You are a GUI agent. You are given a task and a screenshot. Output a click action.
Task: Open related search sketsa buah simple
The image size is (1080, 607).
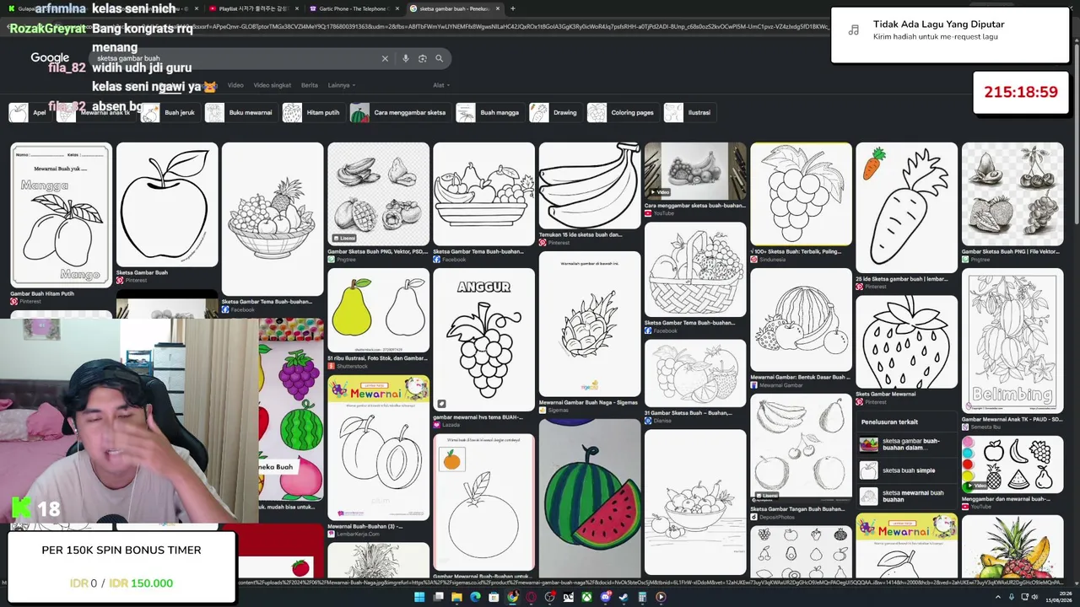[x=908, y=470]
